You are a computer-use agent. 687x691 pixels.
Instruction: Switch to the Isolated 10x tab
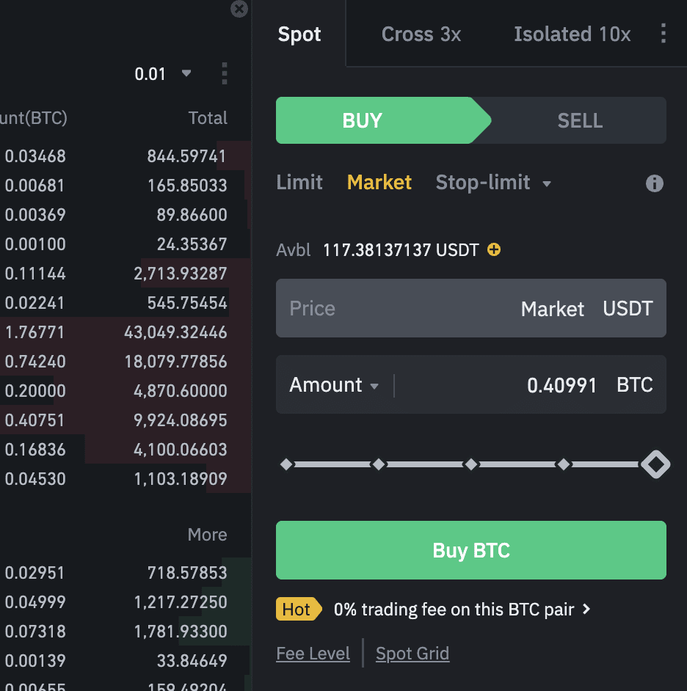(x=572, y=34)
